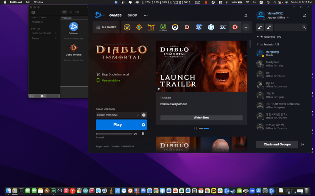The image size is (315, 196).
Task: Select the StarCraft Remastered SC icon
Action: click(x=223, y=27)
